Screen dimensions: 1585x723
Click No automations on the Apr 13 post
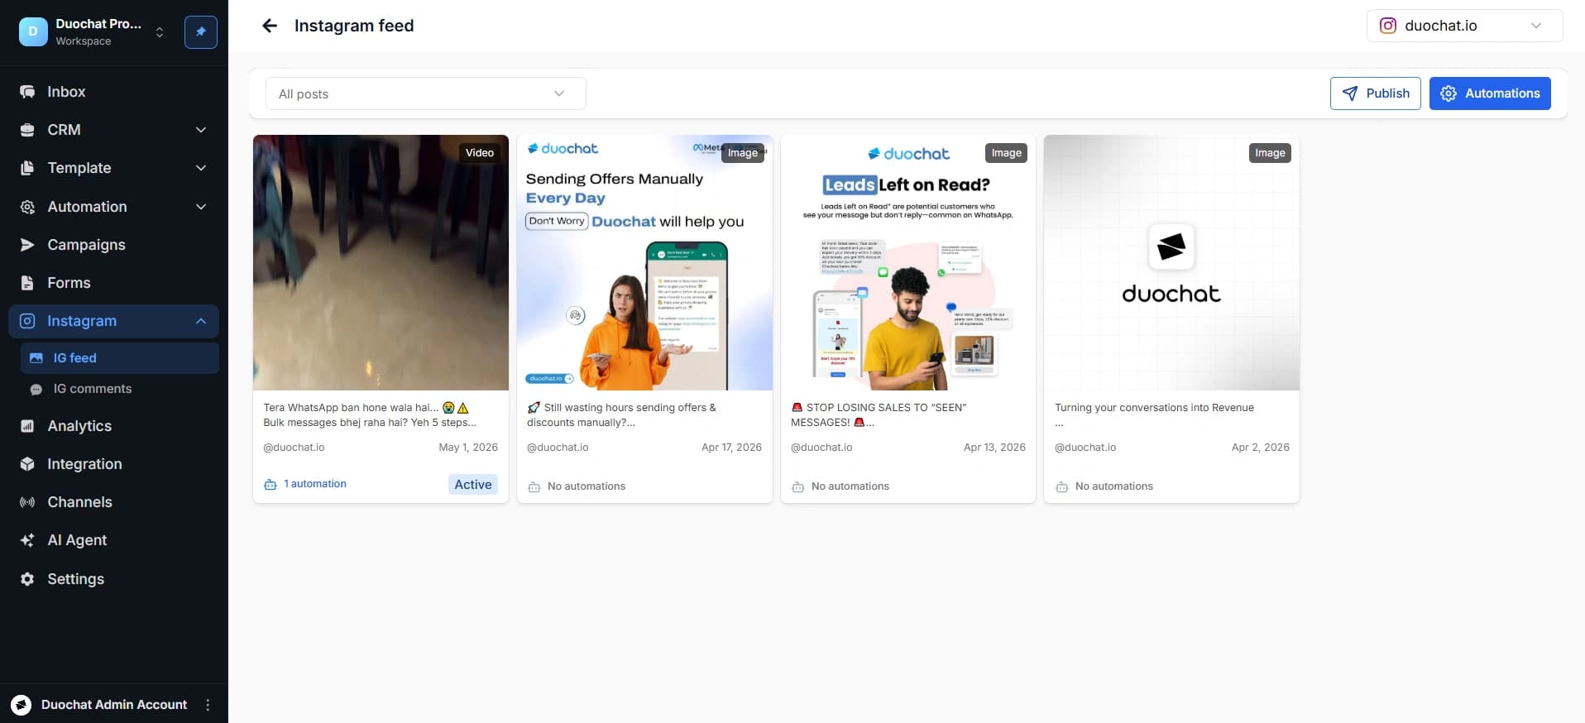(850, 486)
